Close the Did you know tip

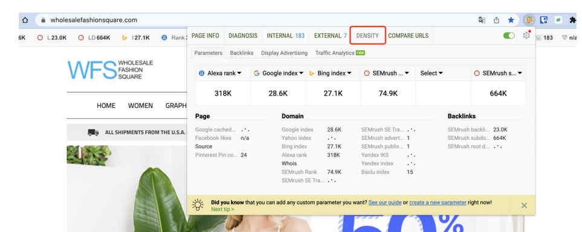click(524, 205)
